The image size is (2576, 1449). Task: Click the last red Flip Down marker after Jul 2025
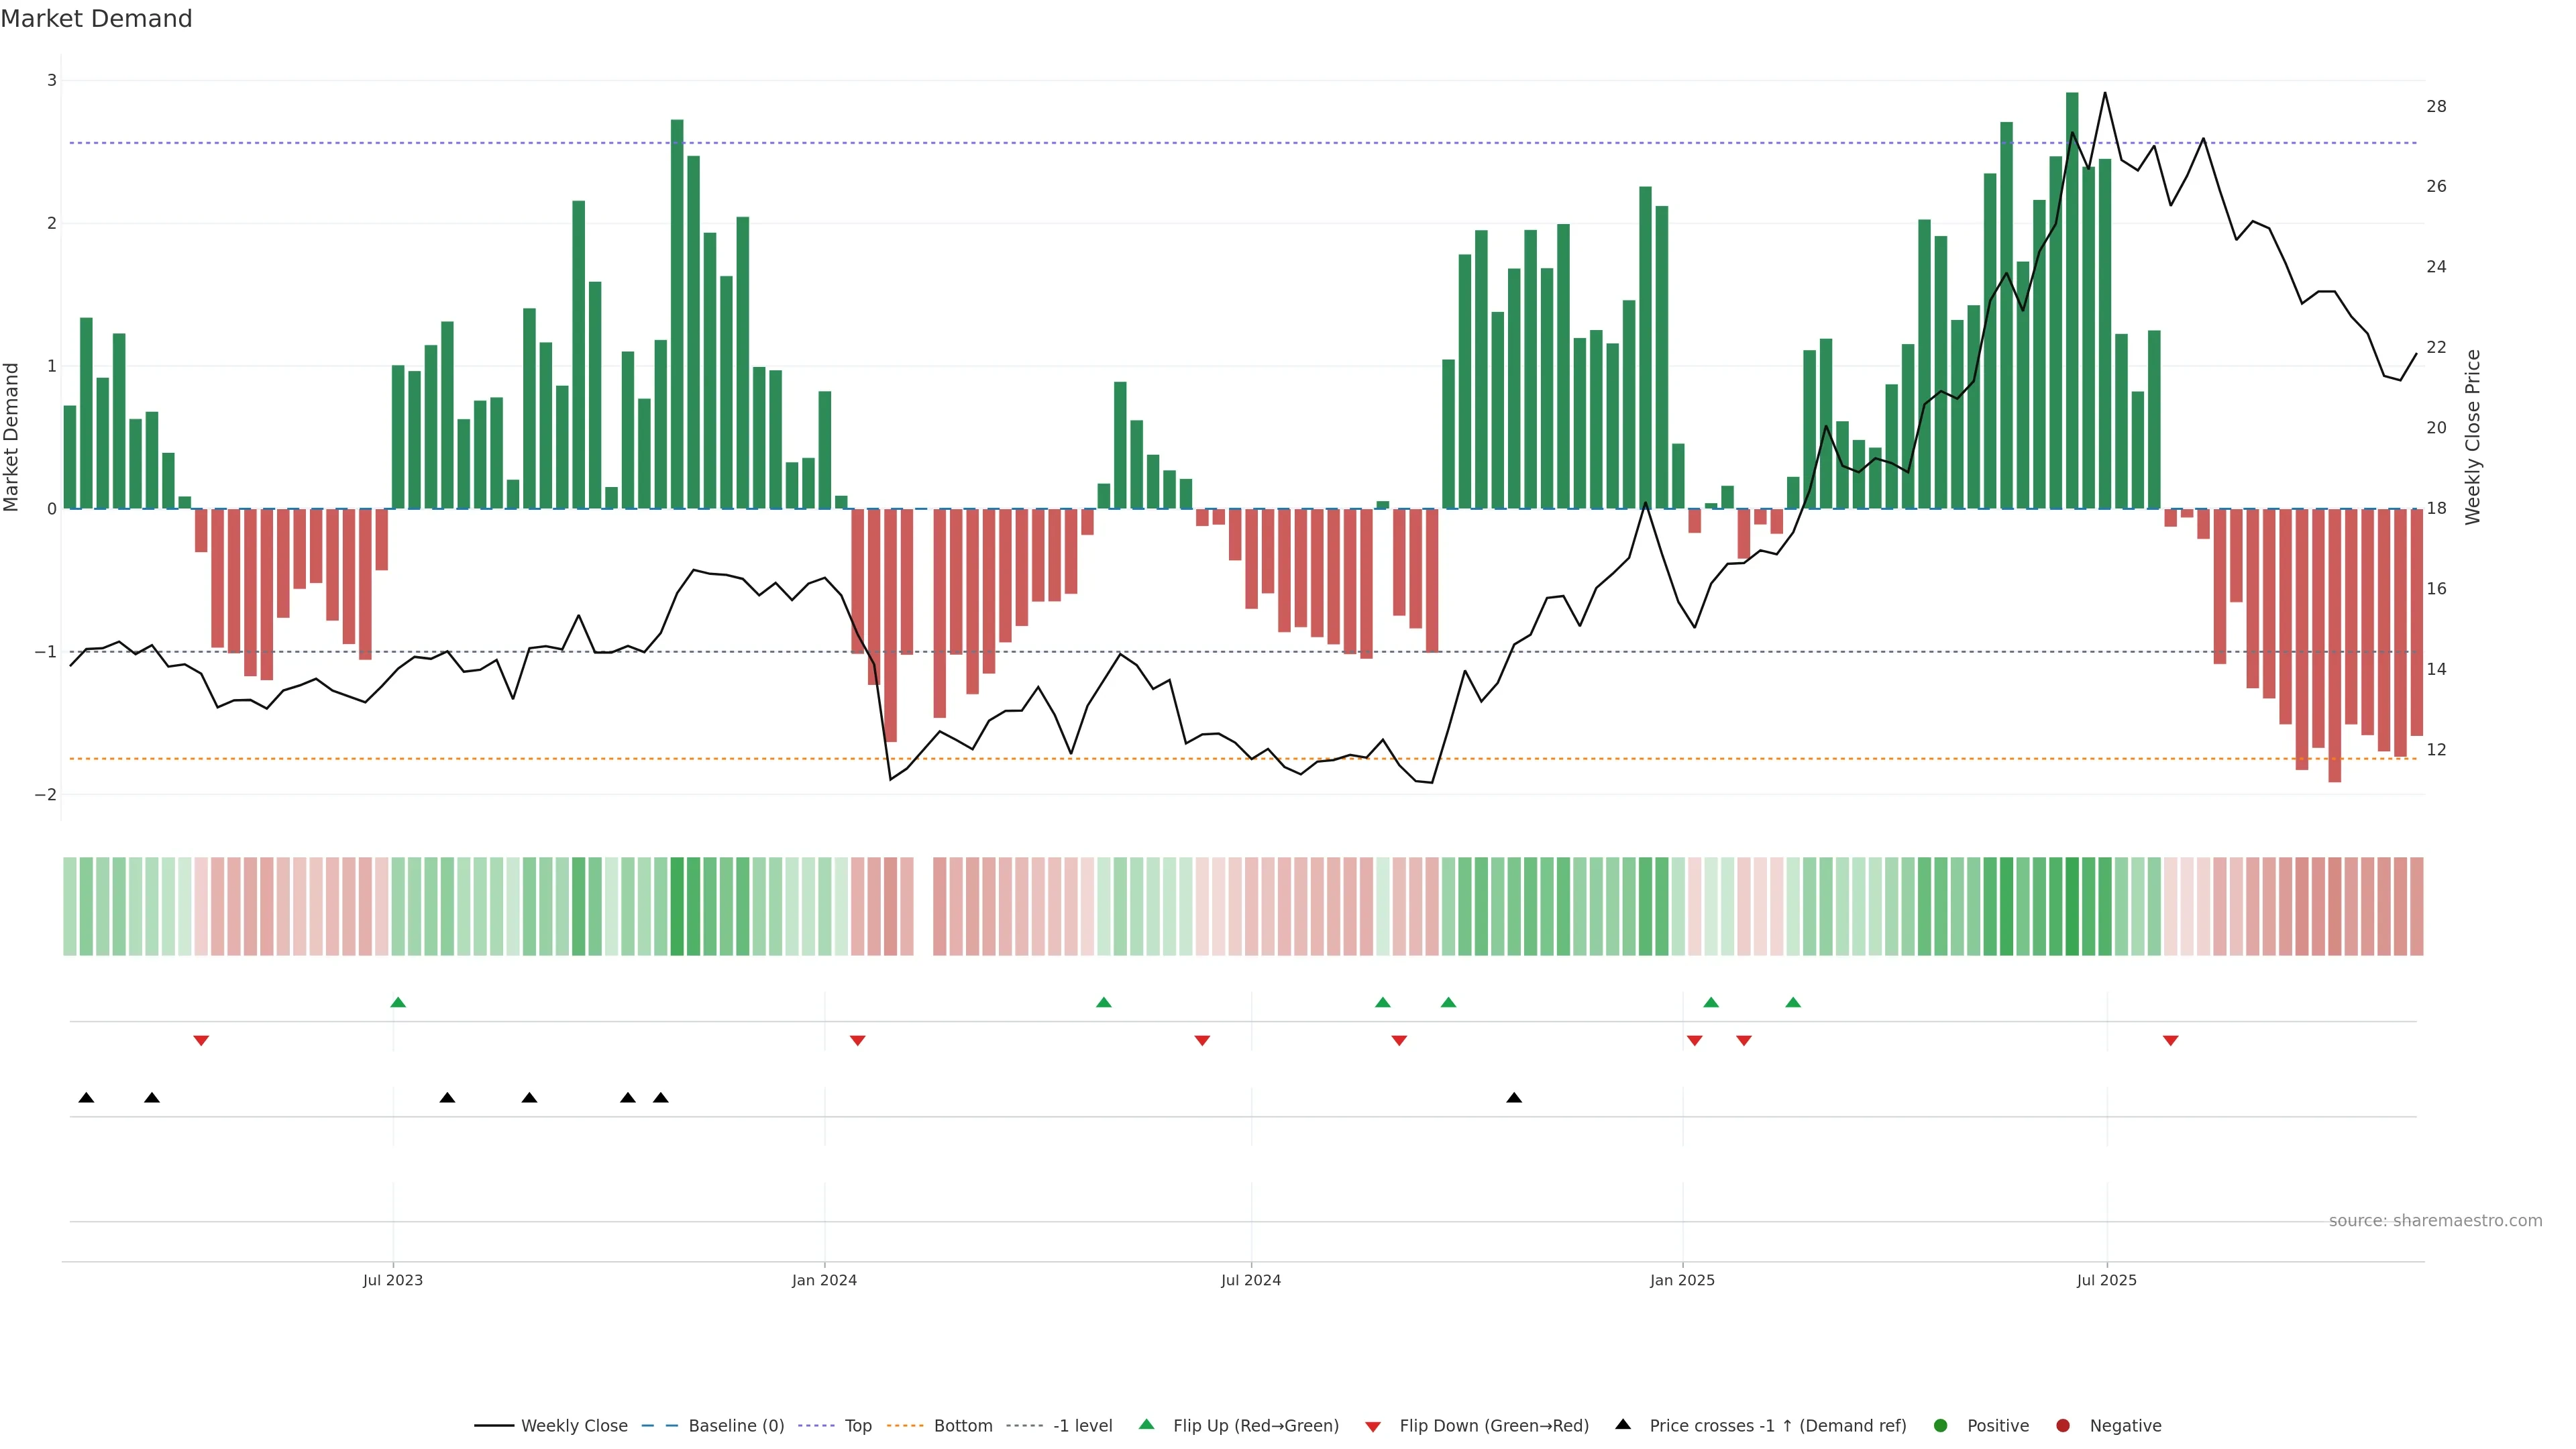[2170, 1041]
